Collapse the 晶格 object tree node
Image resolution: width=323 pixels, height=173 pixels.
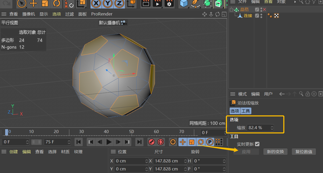coord(231,10)
